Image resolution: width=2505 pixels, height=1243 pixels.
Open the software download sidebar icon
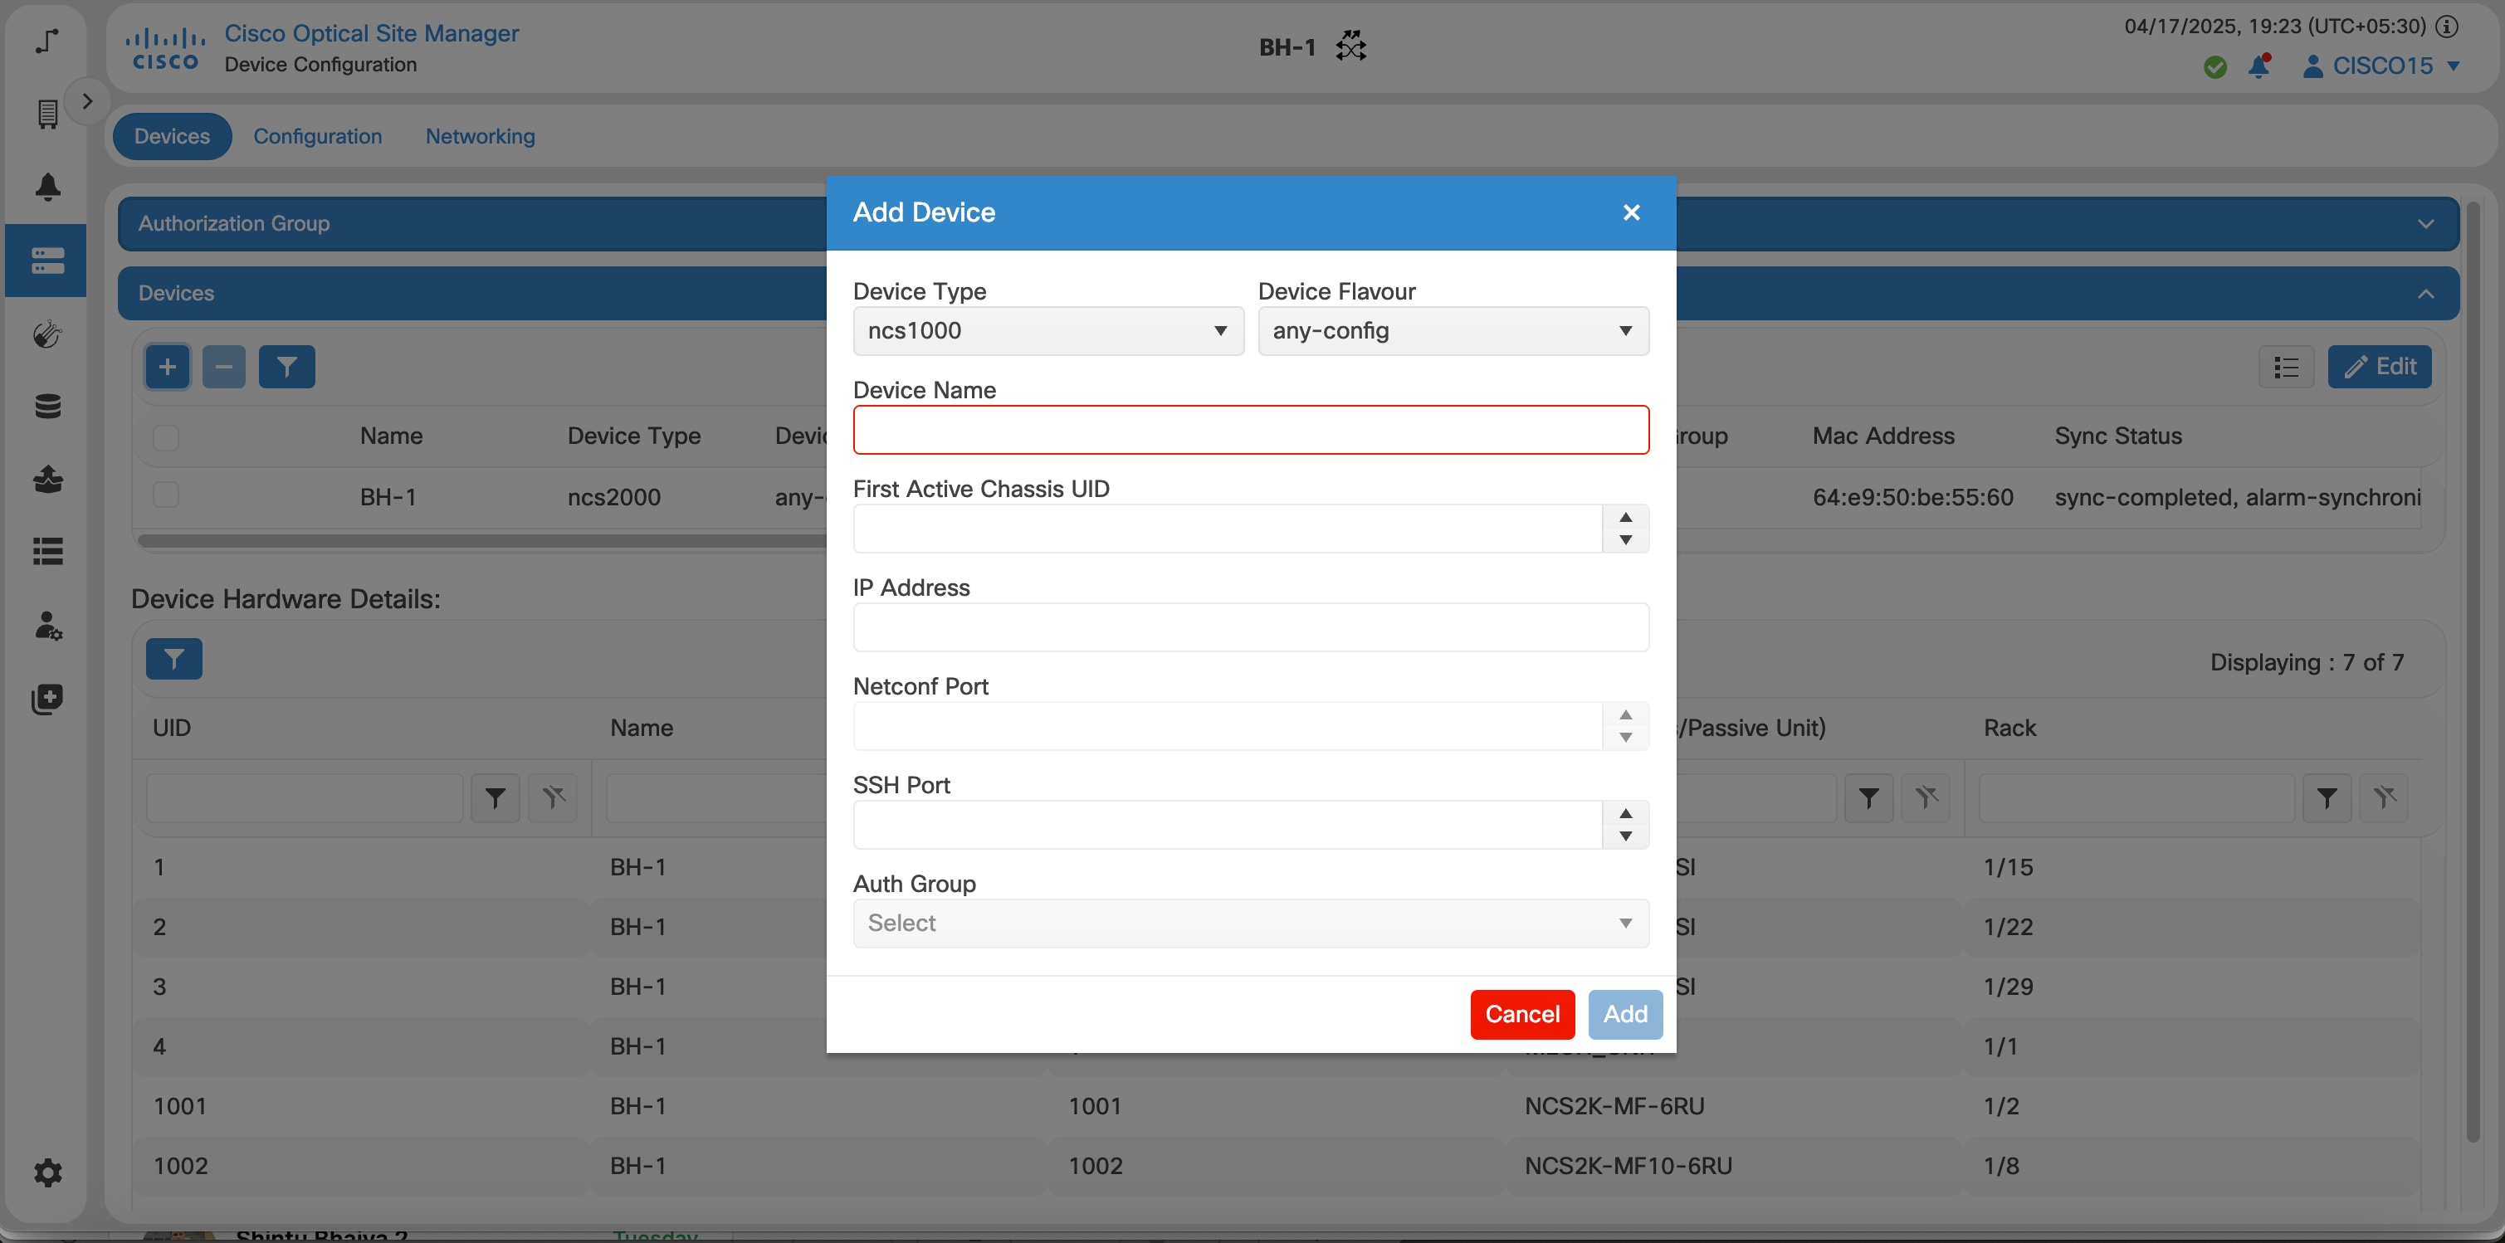[46, 479]
